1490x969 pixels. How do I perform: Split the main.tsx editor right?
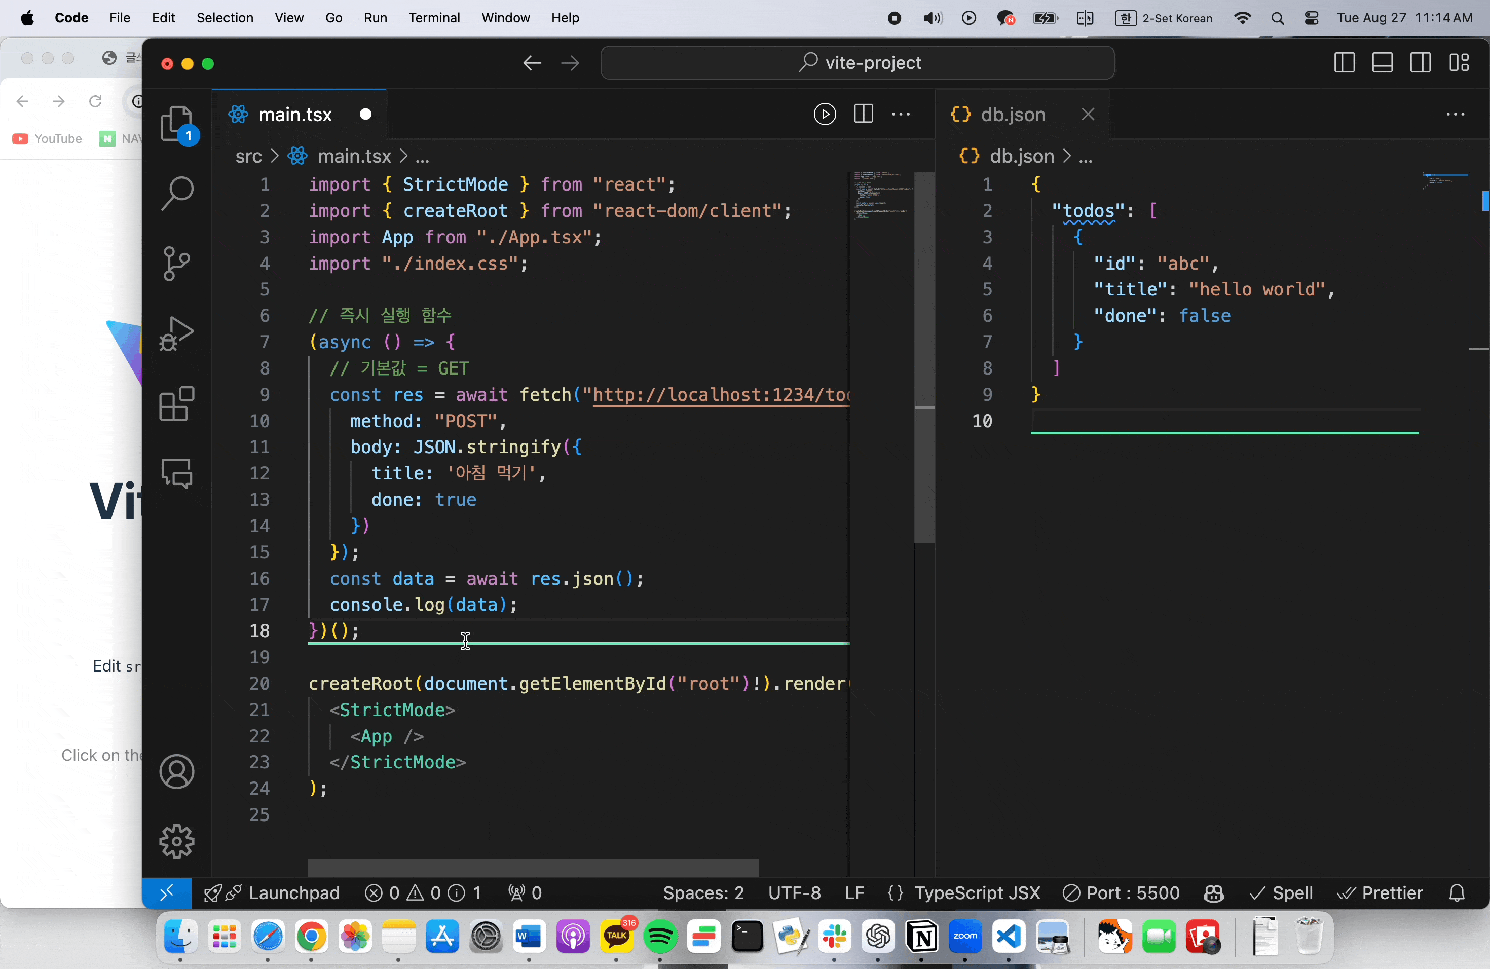pyautogui.click(x=863, y=114)
